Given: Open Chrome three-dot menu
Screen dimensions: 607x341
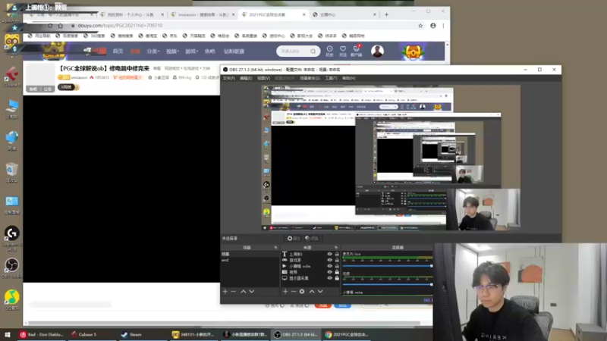Looking at the screenshot, I should point(443,26).
